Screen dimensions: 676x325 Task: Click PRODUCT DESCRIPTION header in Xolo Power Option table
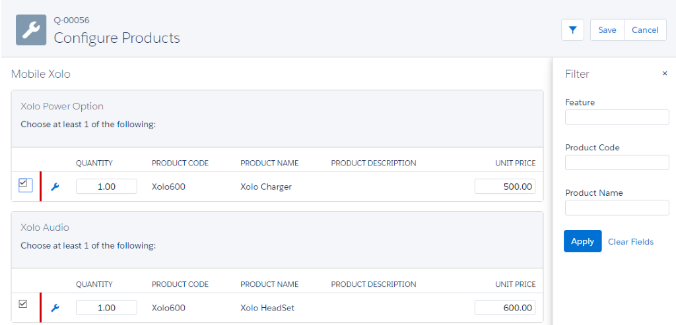point(374,163)
